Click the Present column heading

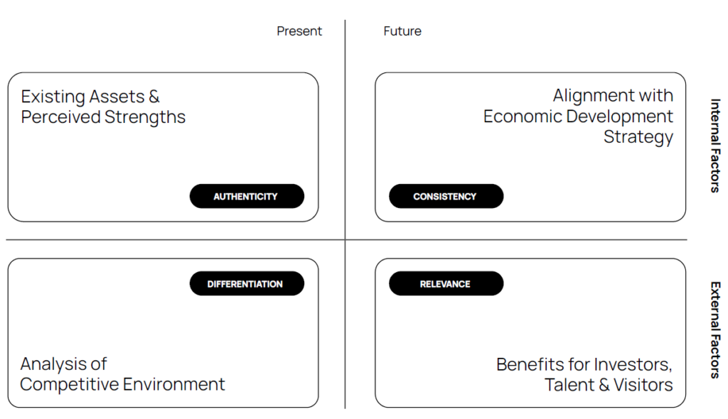[x=299, y=31]
